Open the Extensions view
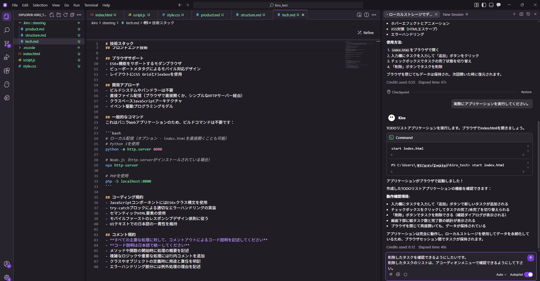The width and height of the screenshot is (540, 281). point(6,71)
